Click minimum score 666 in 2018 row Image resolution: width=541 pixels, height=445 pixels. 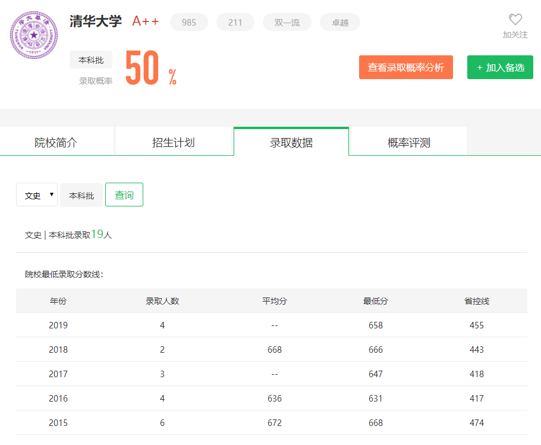click(x=375, y=350)
